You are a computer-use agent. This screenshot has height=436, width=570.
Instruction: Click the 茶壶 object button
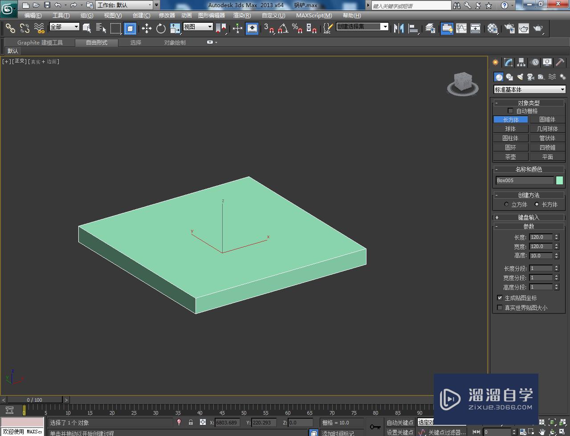[x=510, y=157]
